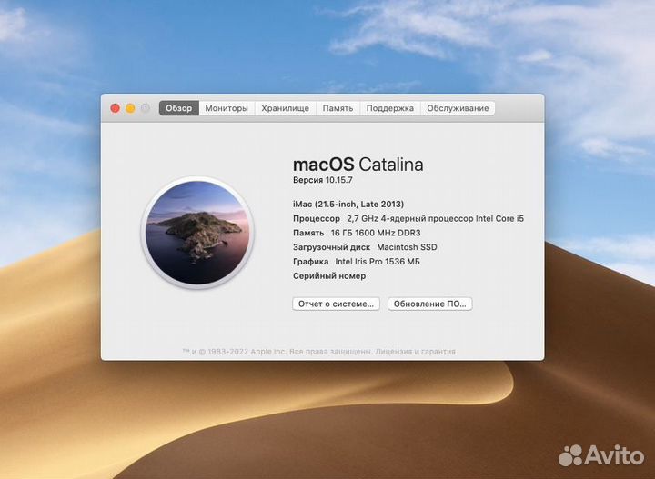This screenshot has width=655, height=479.
Task: Click the Обновление ПО button
Action: pyautogui.click(x=429, y=304)
